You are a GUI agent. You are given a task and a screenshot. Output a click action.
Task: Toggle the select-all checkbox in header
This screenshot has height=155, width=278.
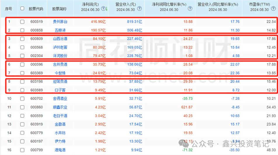click(22, 8)
